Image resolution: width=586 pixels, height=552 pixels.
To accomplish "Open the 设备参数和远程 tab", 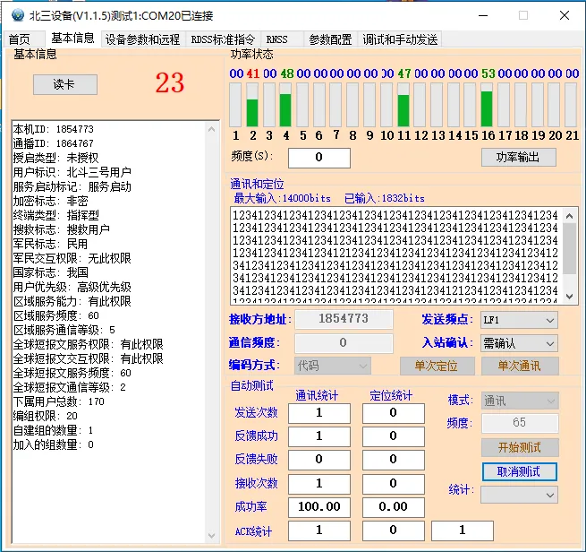I will [x=141, y=39].
